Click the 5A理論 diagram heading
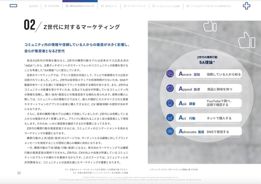This screenshot has height=184, width=261. pyautogui.click(x=207, y=62)
